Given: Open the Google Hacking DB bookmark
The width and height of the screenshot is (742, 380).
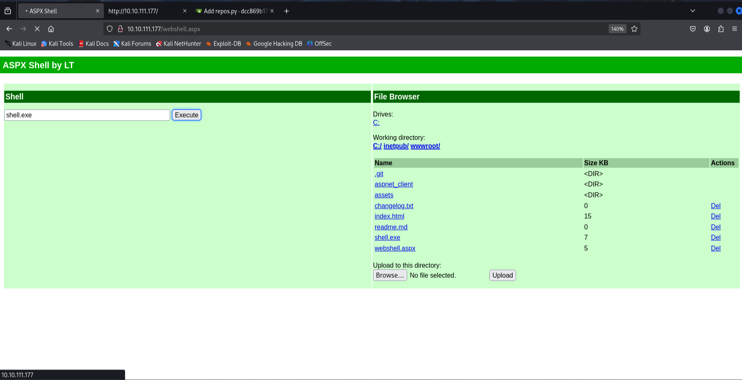Looking at the screenshot, I should point(274,44).
